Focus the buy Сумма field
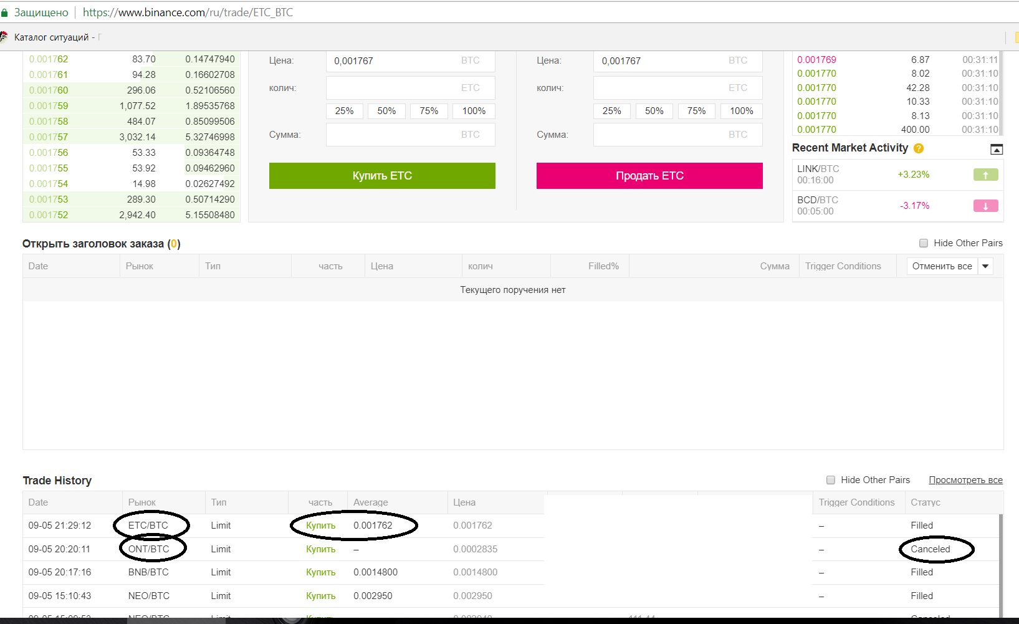Screen dimensions: 1019x624 [x=411, y=135]
